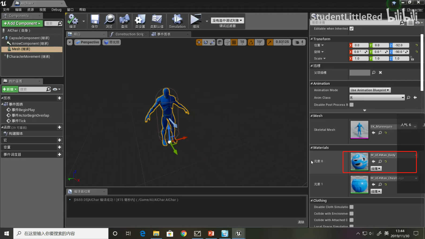Toggle grid snapping icon in viewport
425x239 pixels.
tap(234, 42)
